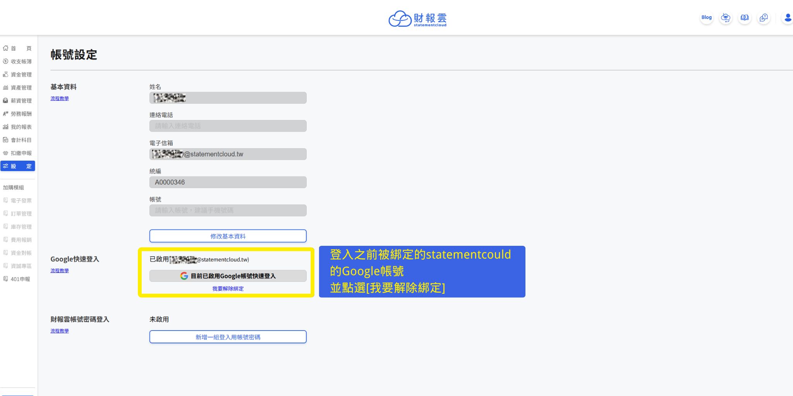This screenshot has width=793, height=396.
Task: Open the Blog icon in header
Action: tap(707, 18)
